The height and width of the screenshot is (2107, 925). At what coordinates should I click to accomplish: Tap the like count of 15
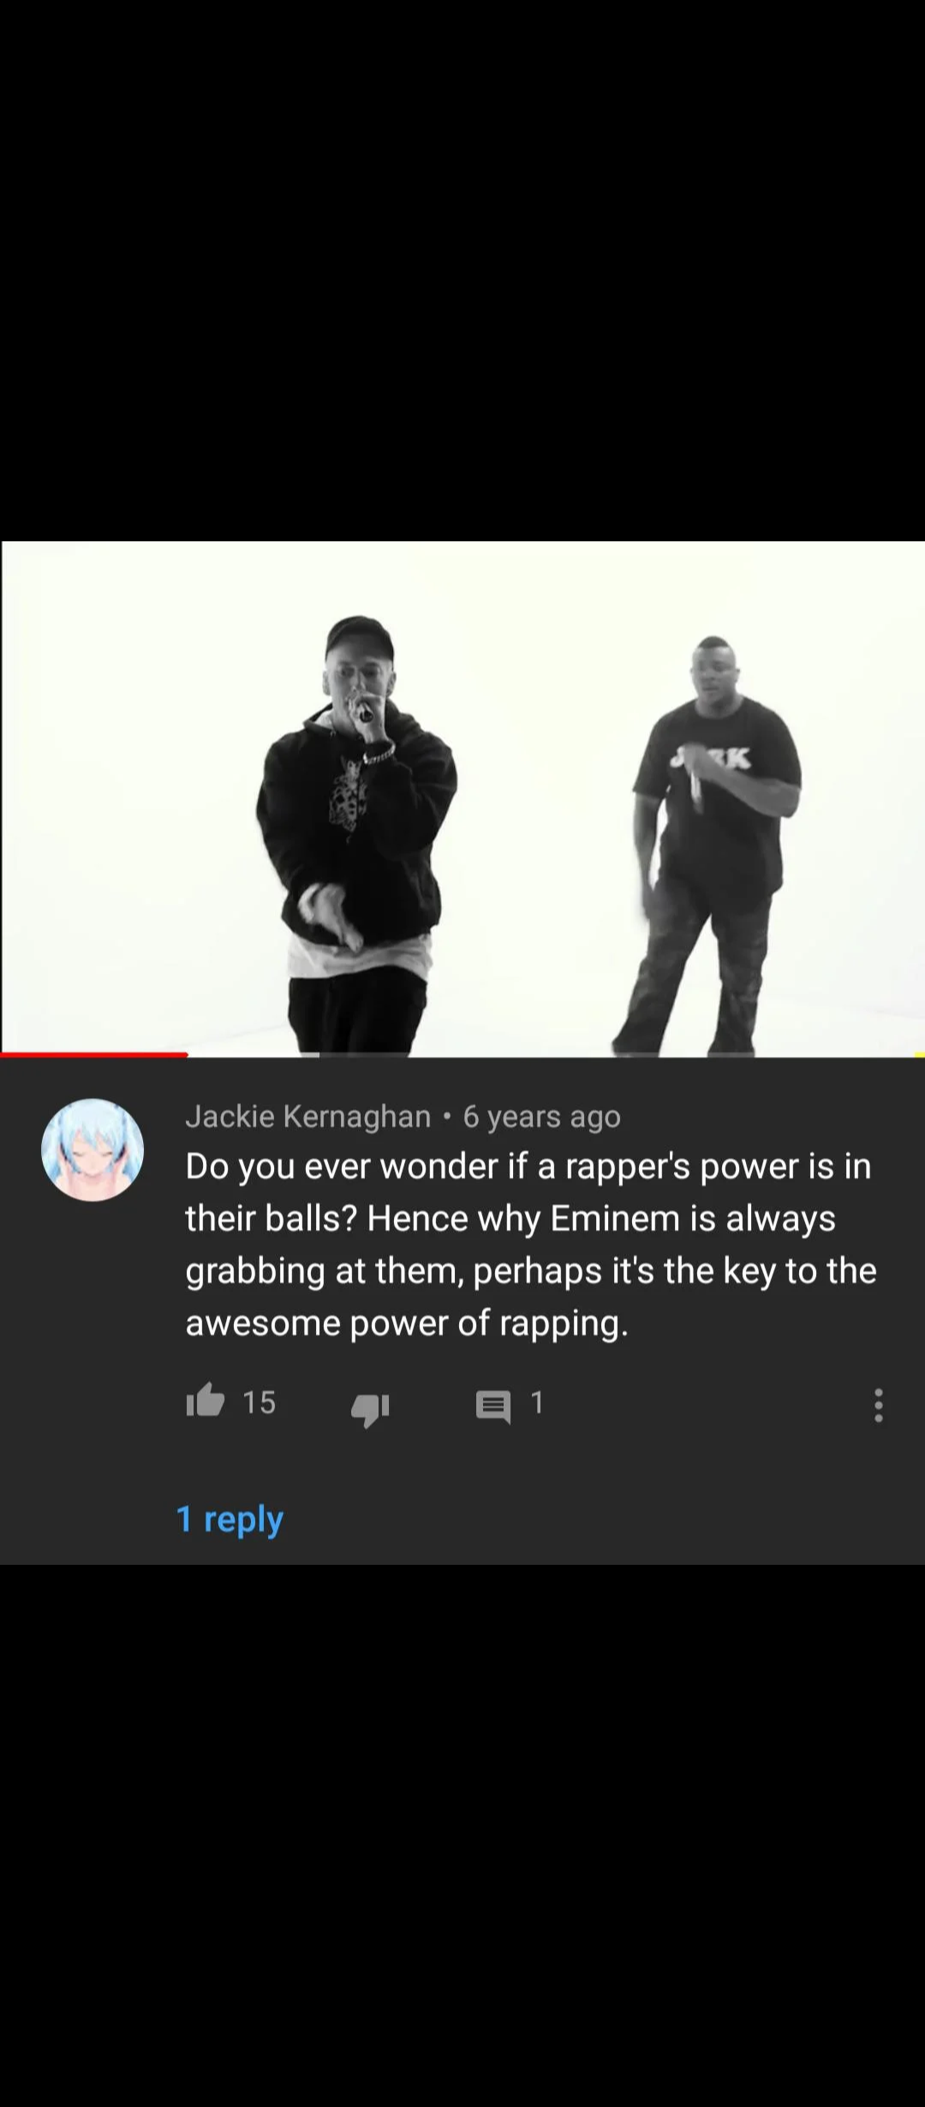[260, 1402]
